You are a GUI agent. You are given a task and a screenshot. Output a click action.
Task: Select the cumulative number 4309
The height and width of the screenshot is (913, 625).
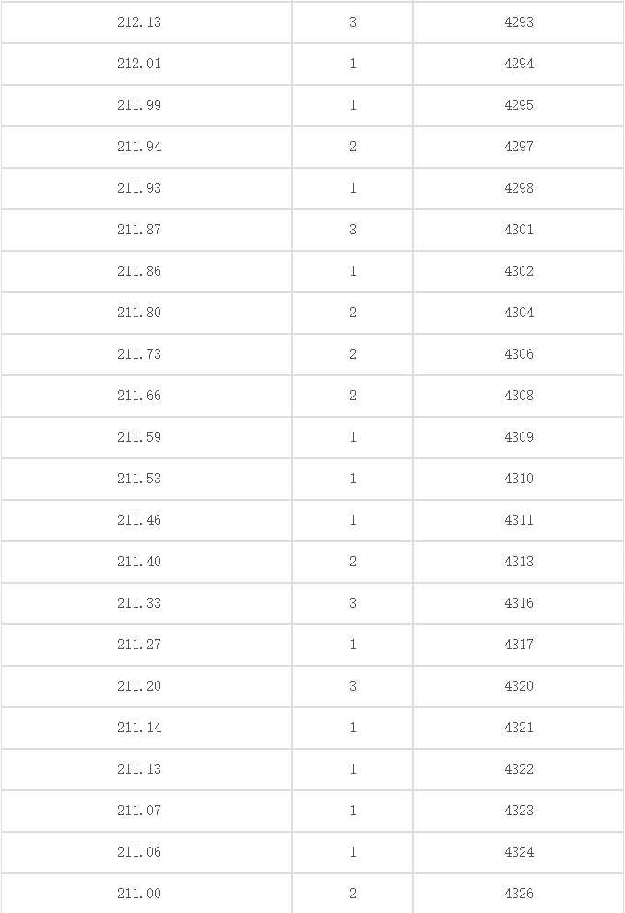click(519, 437)
